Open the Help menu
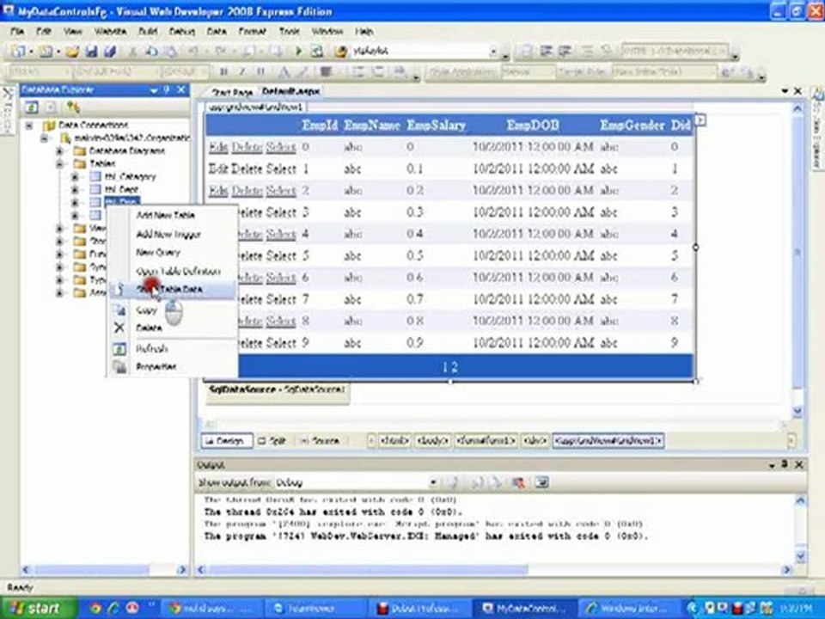This screenshot has width=825, height=619. tap(364, 32)
